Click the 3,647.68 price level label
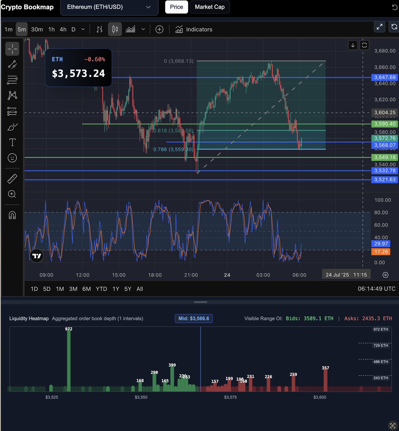Viewport: 399px width, 431px height. click(x=385, y=77)
